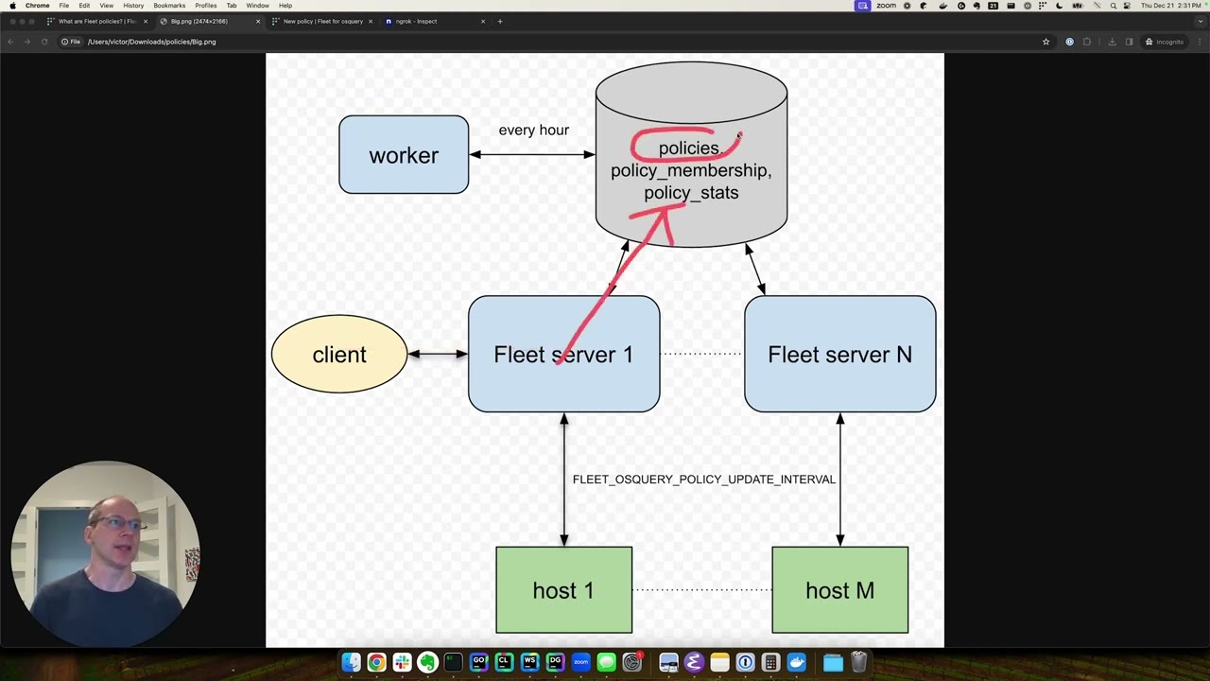Click the Do Not Disturb moon icon
The width and height of the screenshot is (1210, 681).
click(1059, 6)
